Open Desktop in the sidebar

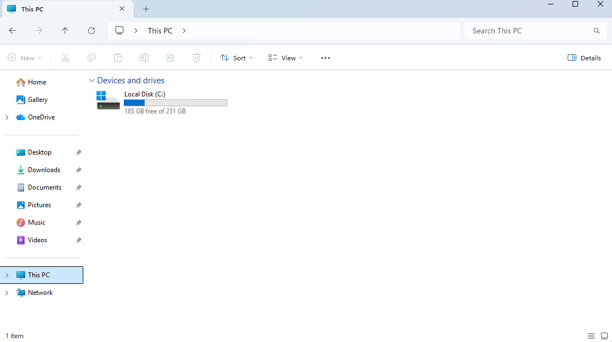click(39, 152)
